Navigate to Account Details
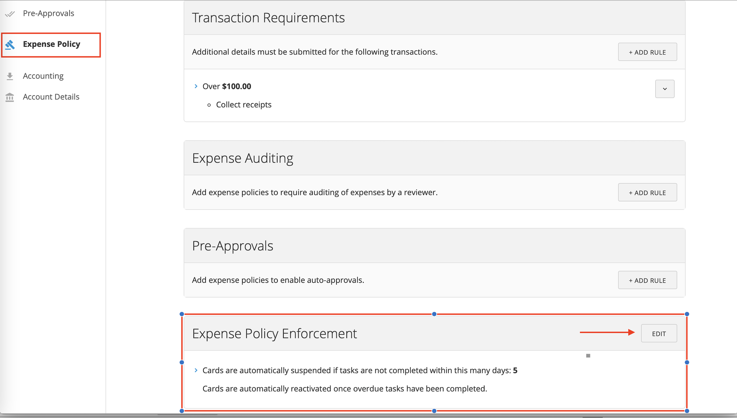 (x=51, y=97)
